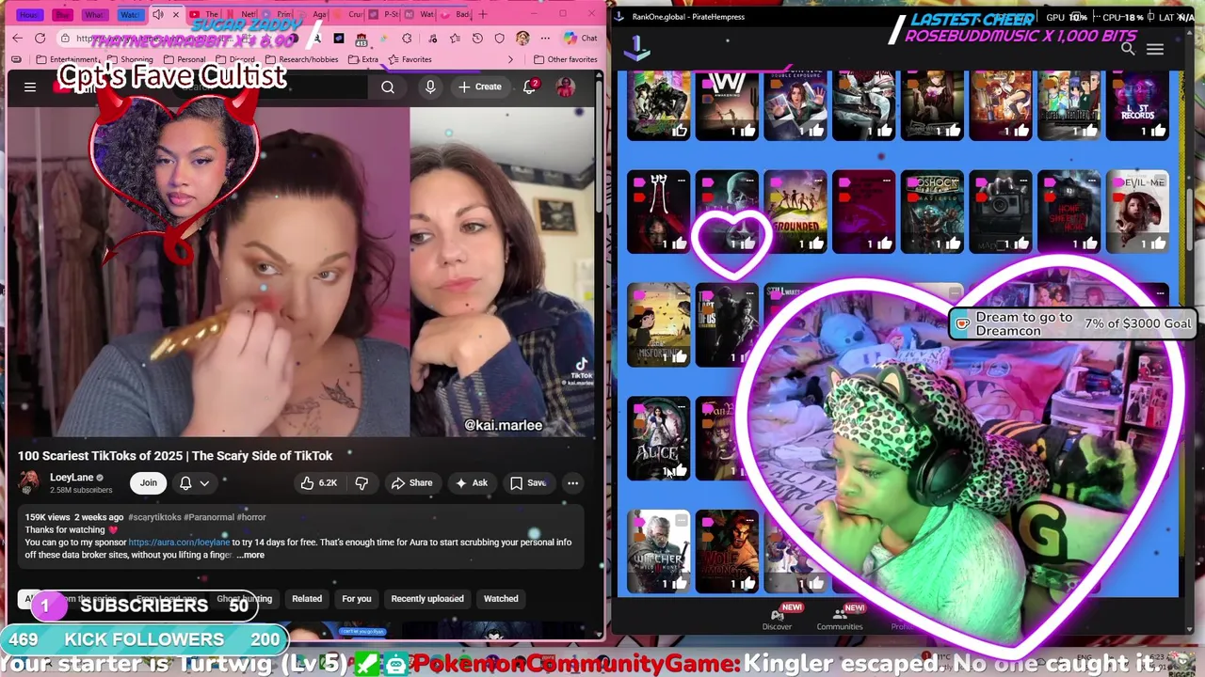Open the browser extensions puzzle icon
The image size is (1205, 677).
(407, 39)
